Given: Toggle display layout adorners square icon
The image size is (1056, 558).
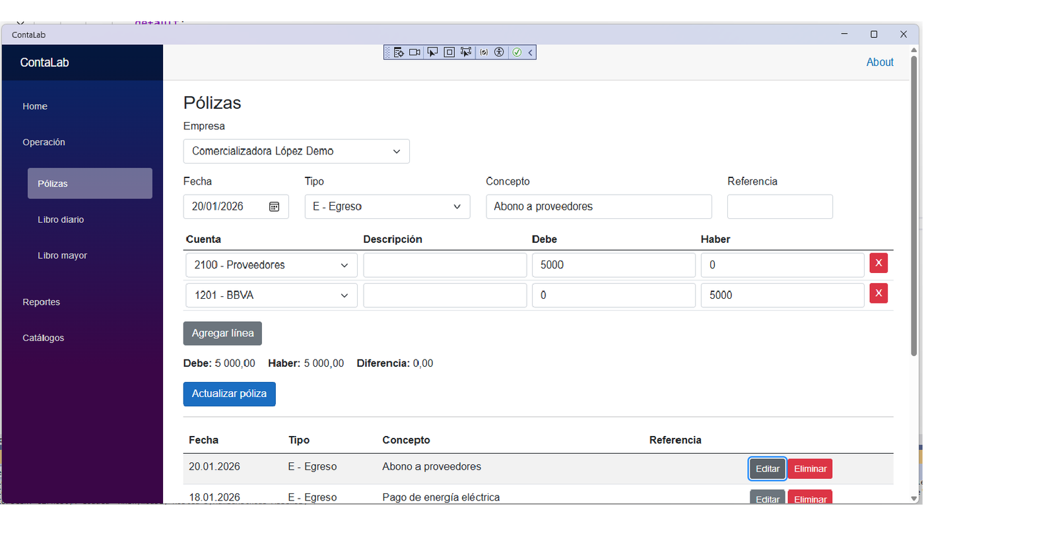Looking at the screenshot, I should click(449, 52).
